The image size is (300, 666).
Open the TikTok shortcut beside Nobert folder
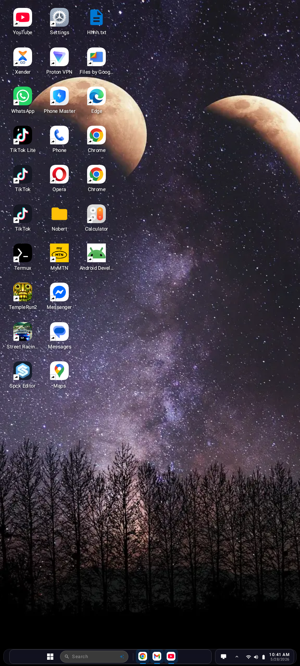[x=22, y=214]
